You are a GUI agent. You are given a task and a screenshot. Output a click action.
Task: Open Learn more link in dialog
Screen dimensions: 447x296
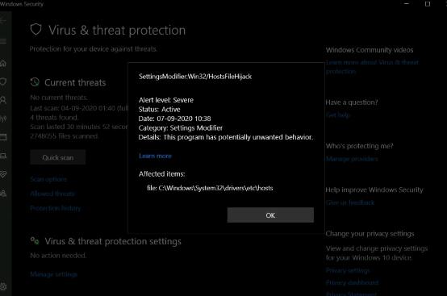tap(155, 156)
